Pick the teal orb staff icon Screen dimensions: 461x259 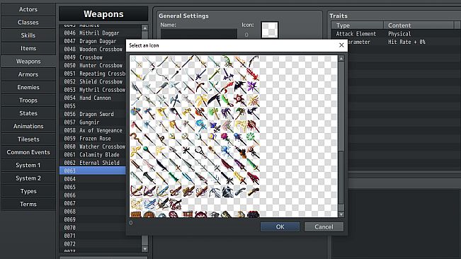(x=149, y=152)
